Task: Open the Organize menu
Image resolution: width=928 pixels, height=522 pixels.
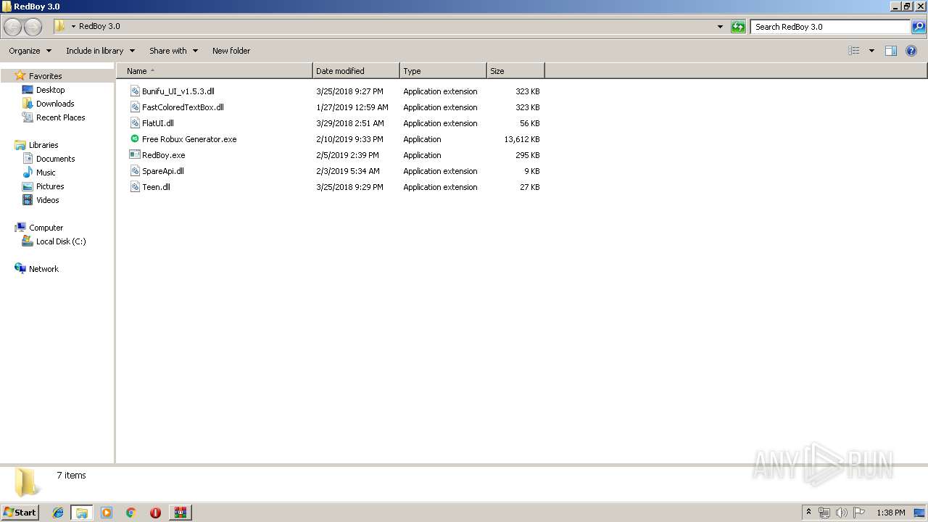Action: coord(30,51)
